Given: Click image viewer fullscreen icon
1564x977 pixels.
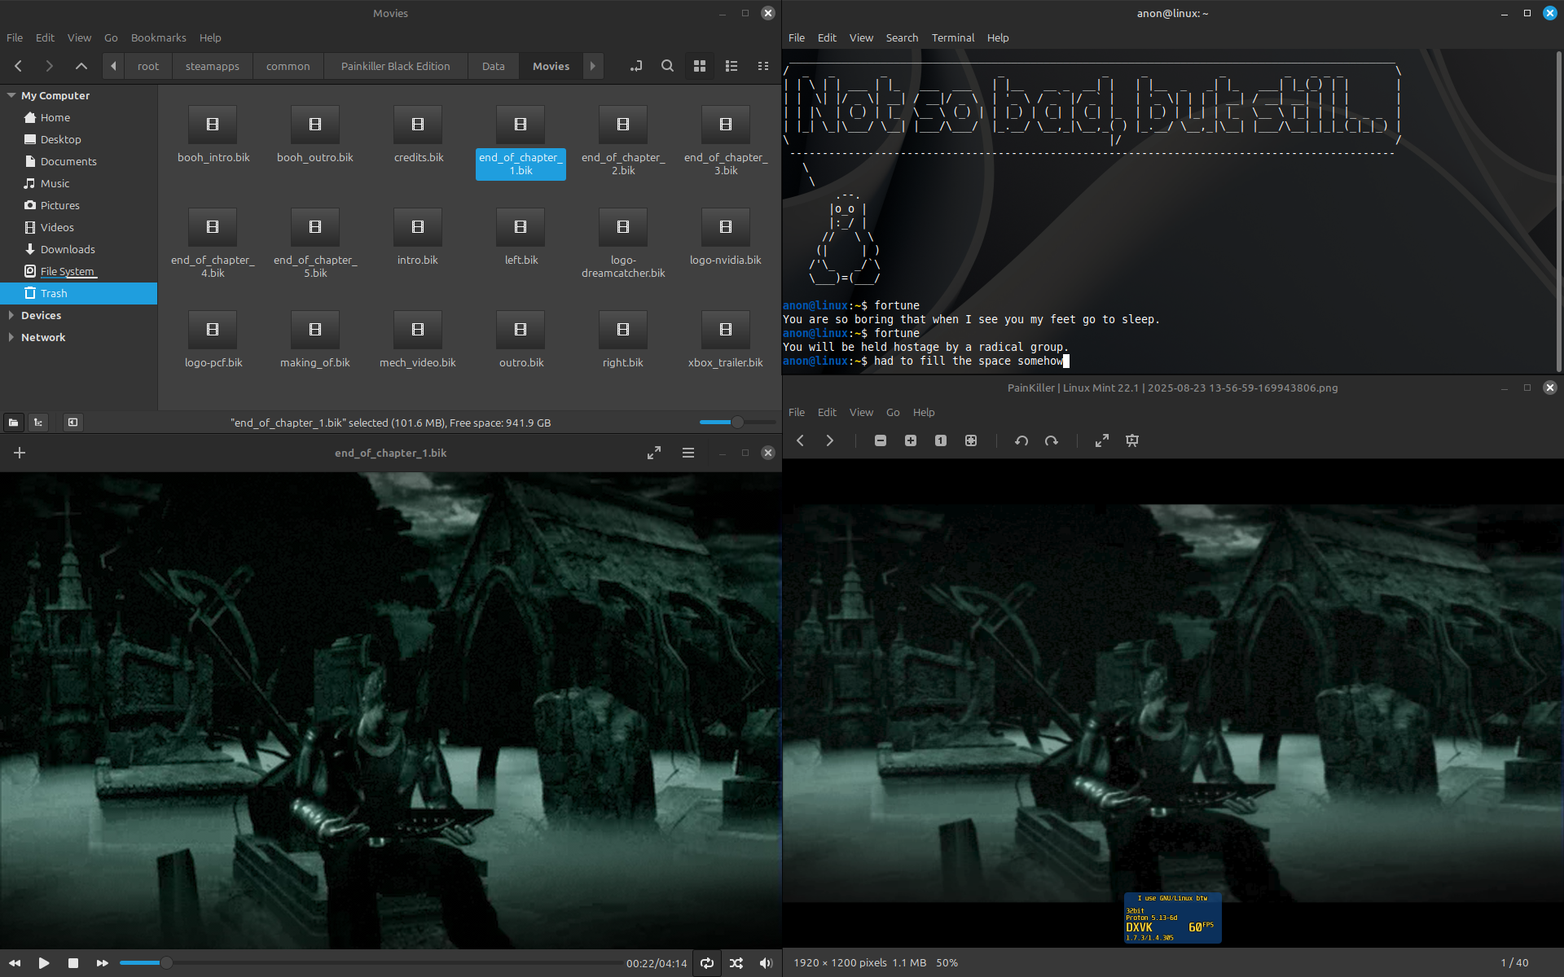Looking at the screenshot, I should tap(1101, 440).
